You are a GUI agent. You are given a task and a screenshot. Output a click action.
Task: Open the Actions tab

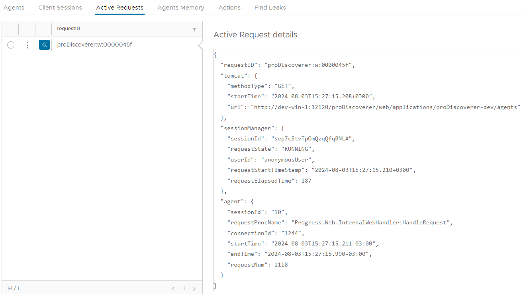pos(229,8)
